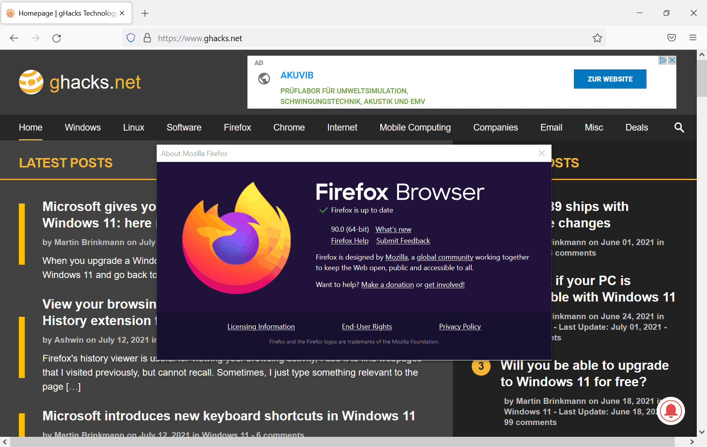The image size is (707, 447).
Task: Click the vertical scrollbar up arrow
Action: point(702,55)
